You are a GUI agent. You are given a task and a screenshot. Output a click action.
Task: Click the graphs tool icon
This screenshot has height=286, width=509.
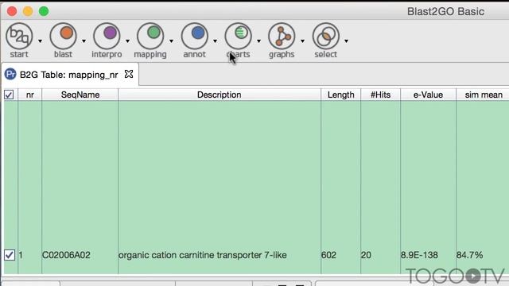(x=282, y=36)
